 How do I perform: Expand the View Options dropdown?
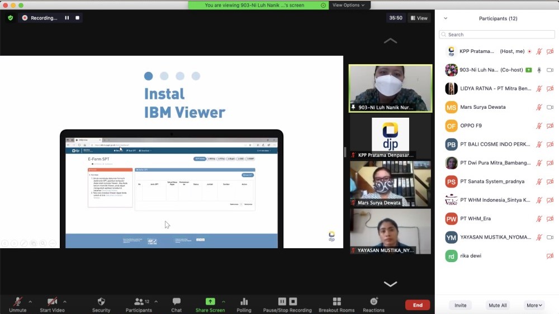click(x=348, y=5)
